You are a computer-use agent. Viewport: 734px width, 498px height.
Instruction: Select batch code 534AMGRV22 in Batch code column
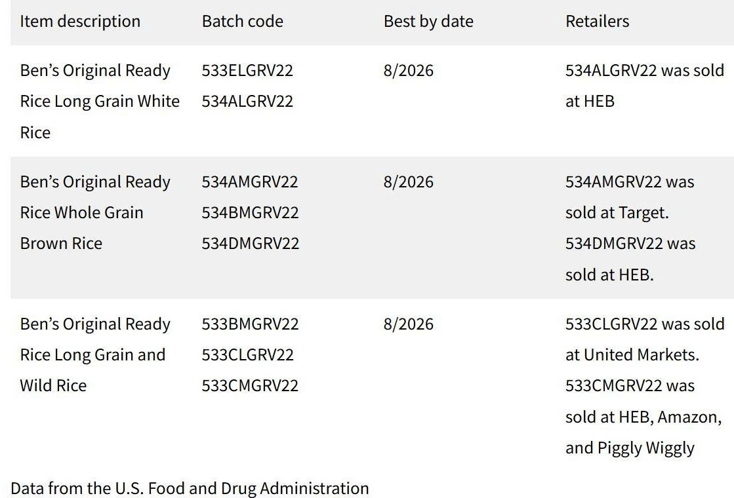[x=250, y=182]
